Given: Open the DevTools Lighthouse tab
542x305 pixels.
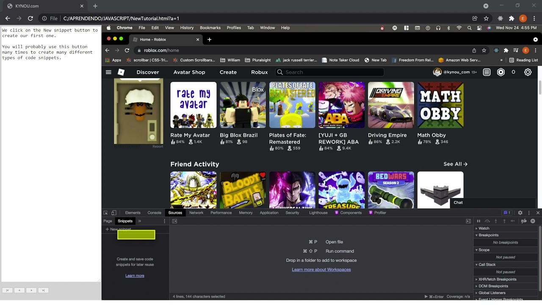Looking at the screenshot, I should (318, 213).
